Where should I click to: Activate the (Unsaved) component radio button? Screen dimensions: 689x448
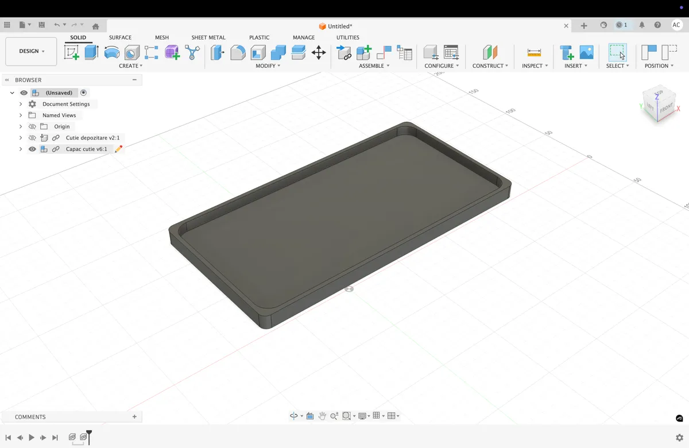coord(84,92)
